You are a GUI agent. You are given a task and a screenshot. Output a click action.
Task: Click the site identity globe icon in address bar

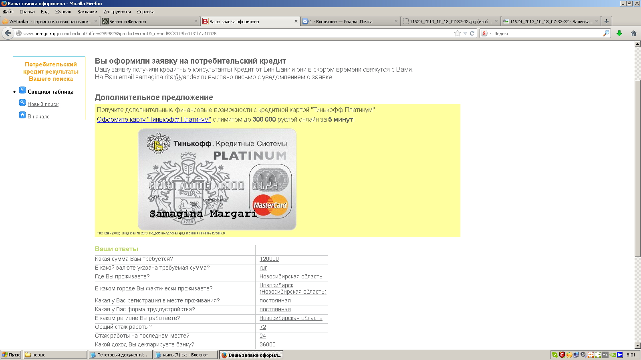click(19, 34)
